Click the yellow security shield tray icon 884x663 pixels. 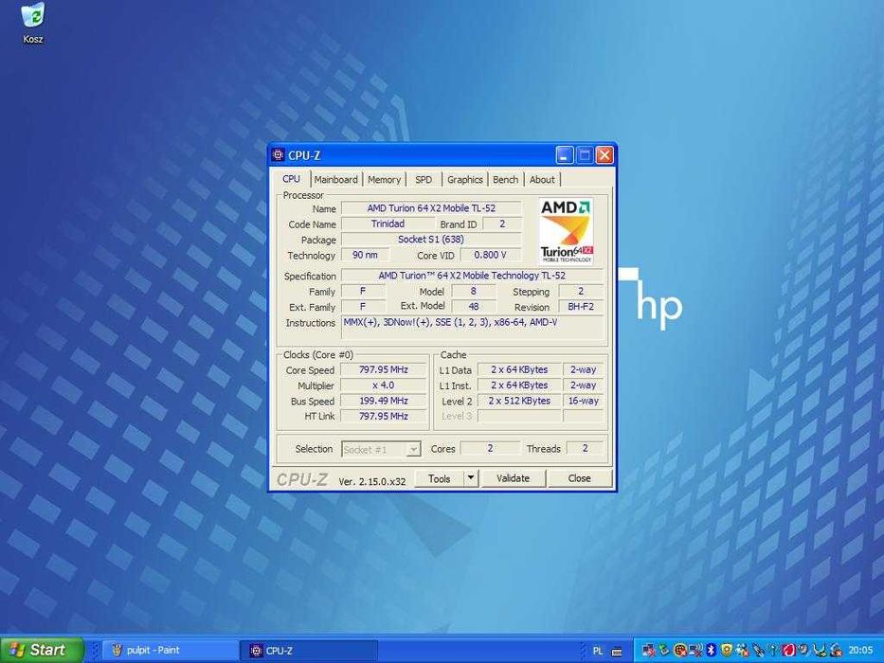point(727,650)
